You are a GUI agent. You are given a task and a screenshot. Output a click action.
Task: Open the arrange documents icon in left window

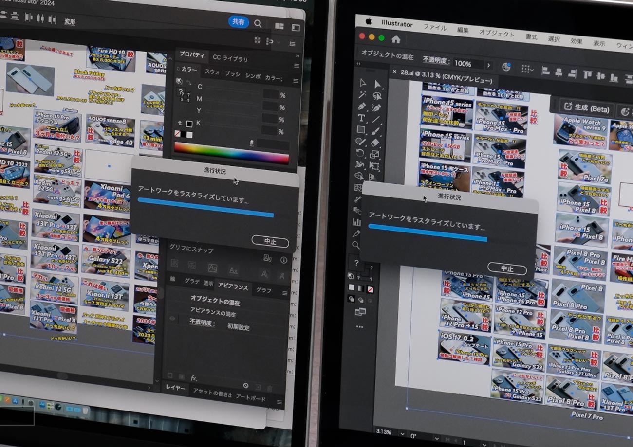pos(279,26)
